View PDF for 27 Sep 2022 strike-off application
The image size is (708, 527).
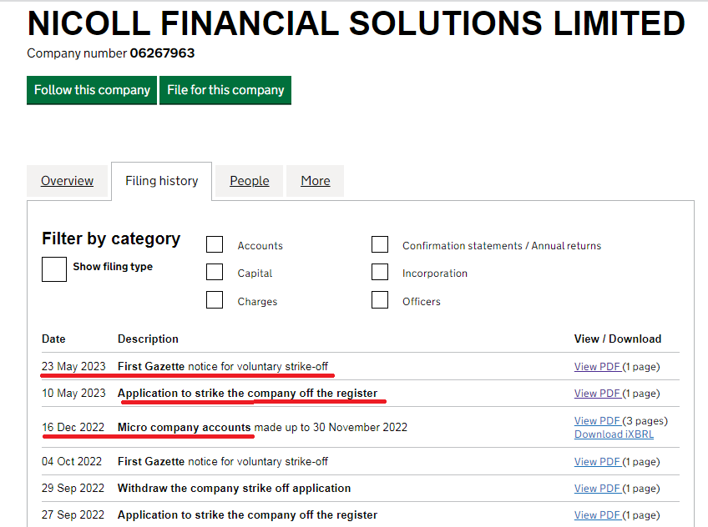pos(598,514)
